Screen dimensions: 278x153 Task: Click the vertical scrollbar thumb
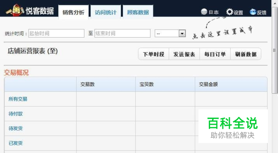pos(274,50)
